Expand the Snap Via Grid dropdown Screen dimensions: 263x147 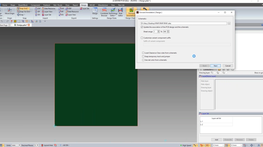click(x=31, y=12)
